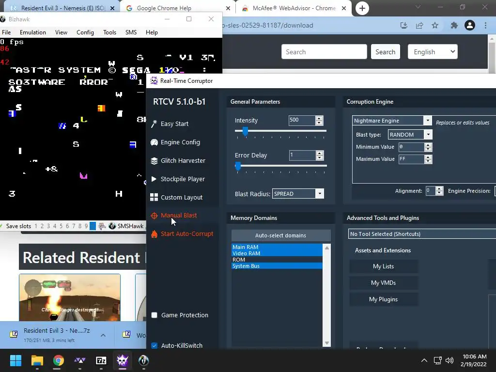Open Bizhawk SMS menu
496x372 pixels.
131,32
